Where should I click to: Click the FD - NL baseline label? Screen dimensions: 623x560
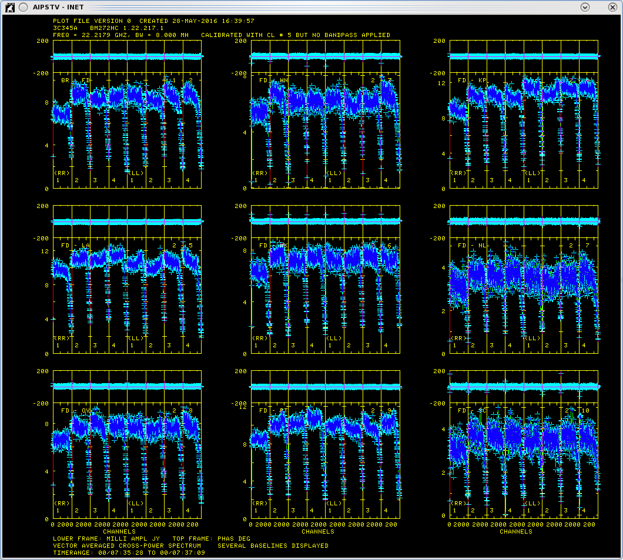pos(472,246)
